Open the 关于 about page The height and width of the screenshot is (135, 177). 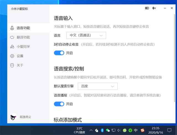click(x=29, y=65)
